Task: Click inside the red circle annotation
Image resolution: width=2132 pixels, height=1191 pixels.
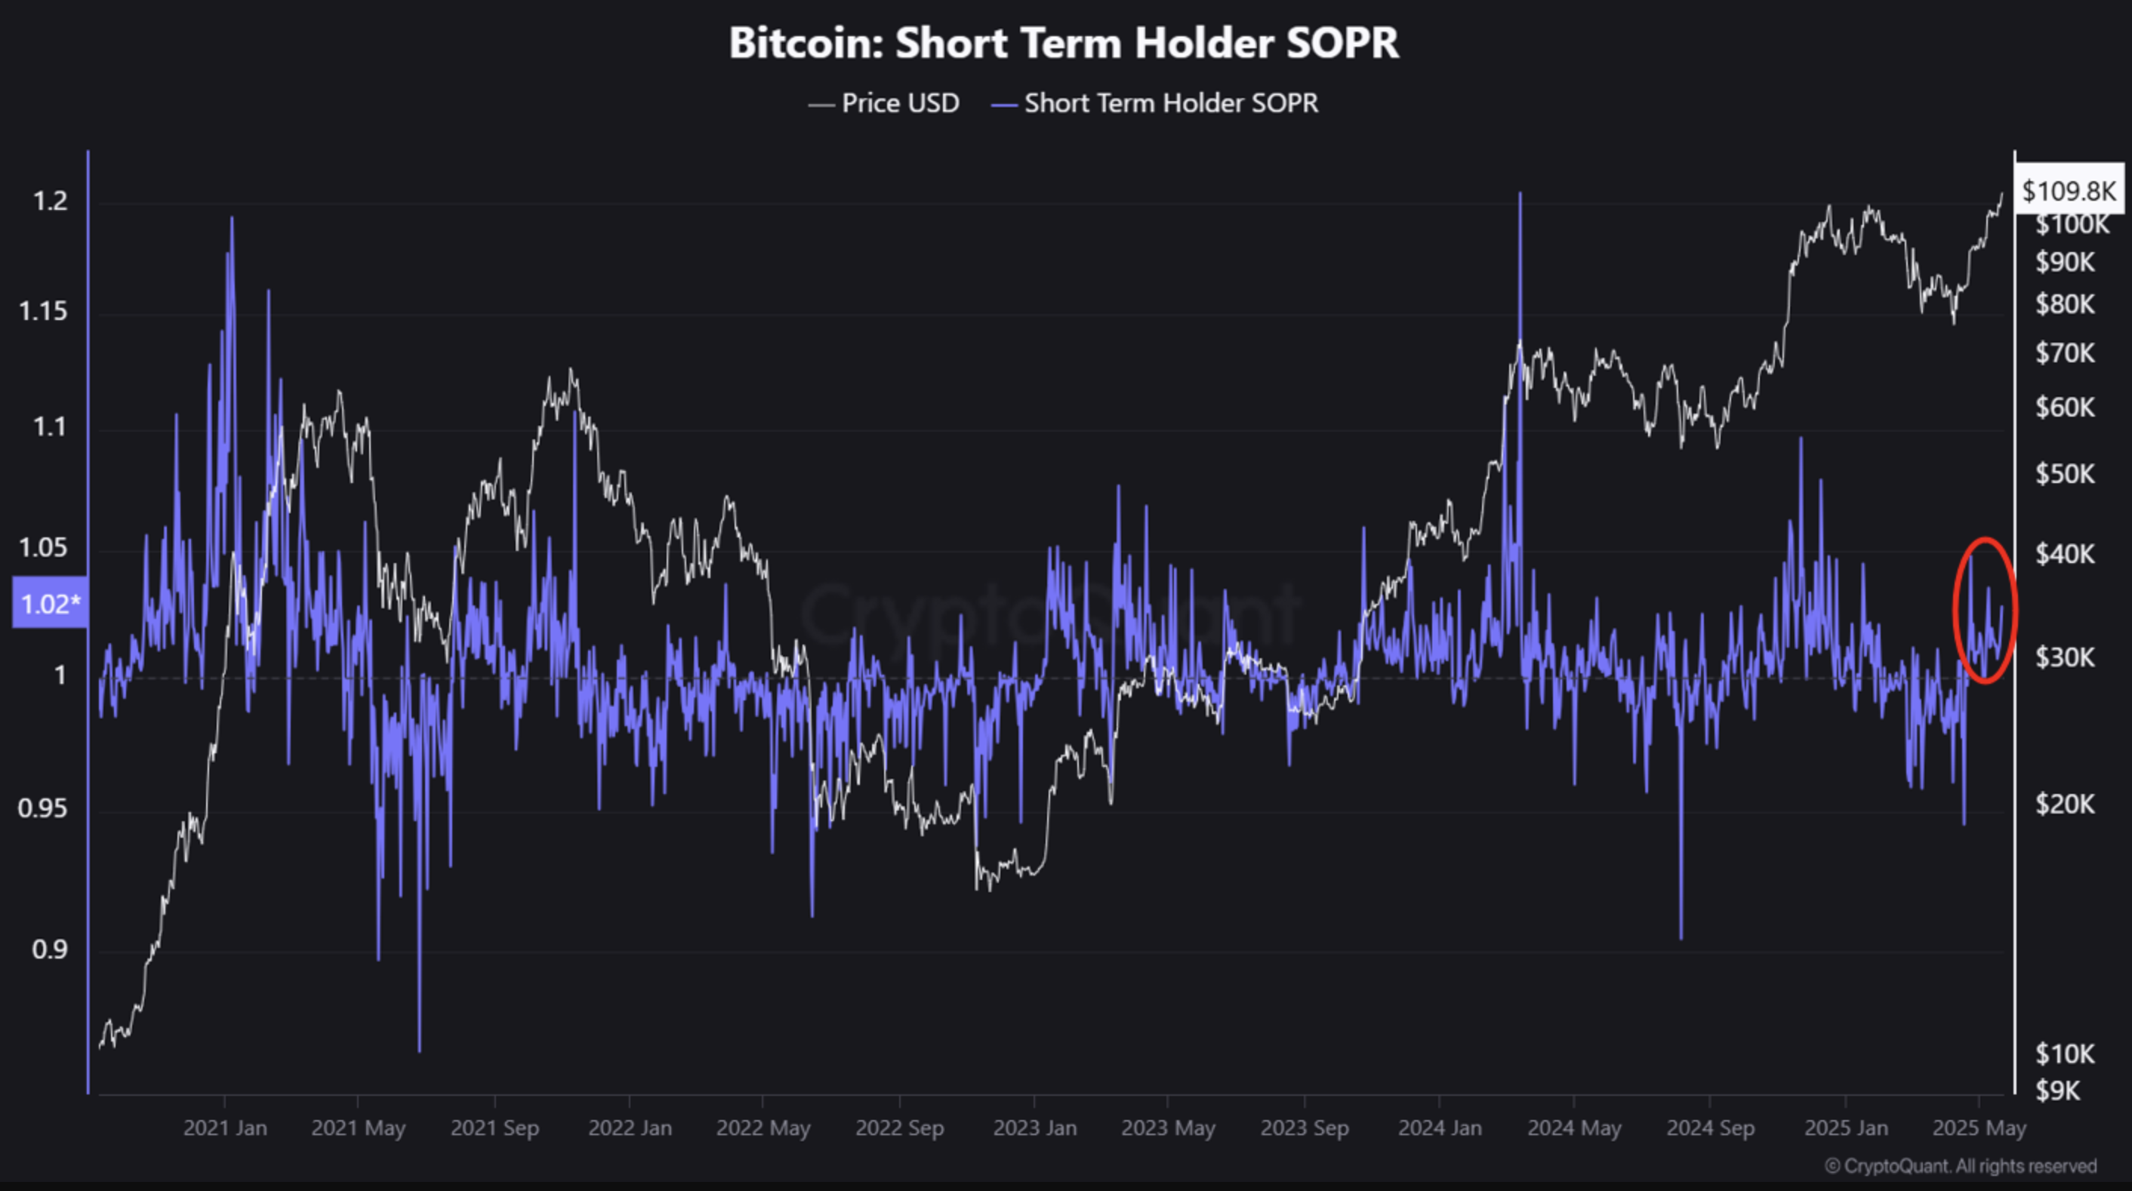Action: click(x=1985, y=610)
